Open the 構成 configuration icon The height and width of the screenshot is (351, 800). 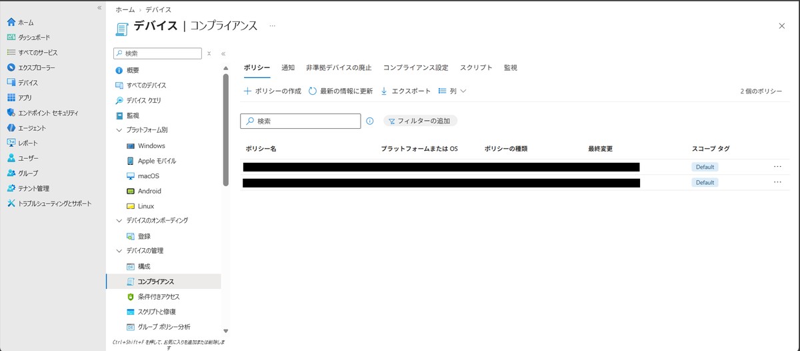click(131, 266)
